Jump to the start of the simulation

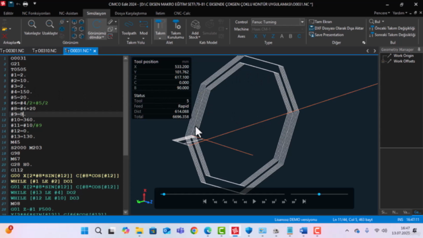[x=204, y=202]
